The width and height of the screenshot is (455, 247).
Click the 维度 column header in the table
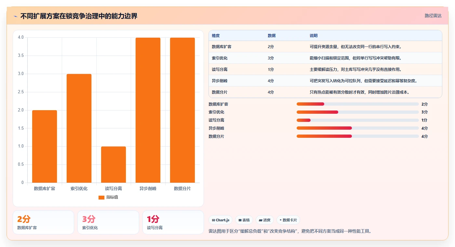click(216, 36)
